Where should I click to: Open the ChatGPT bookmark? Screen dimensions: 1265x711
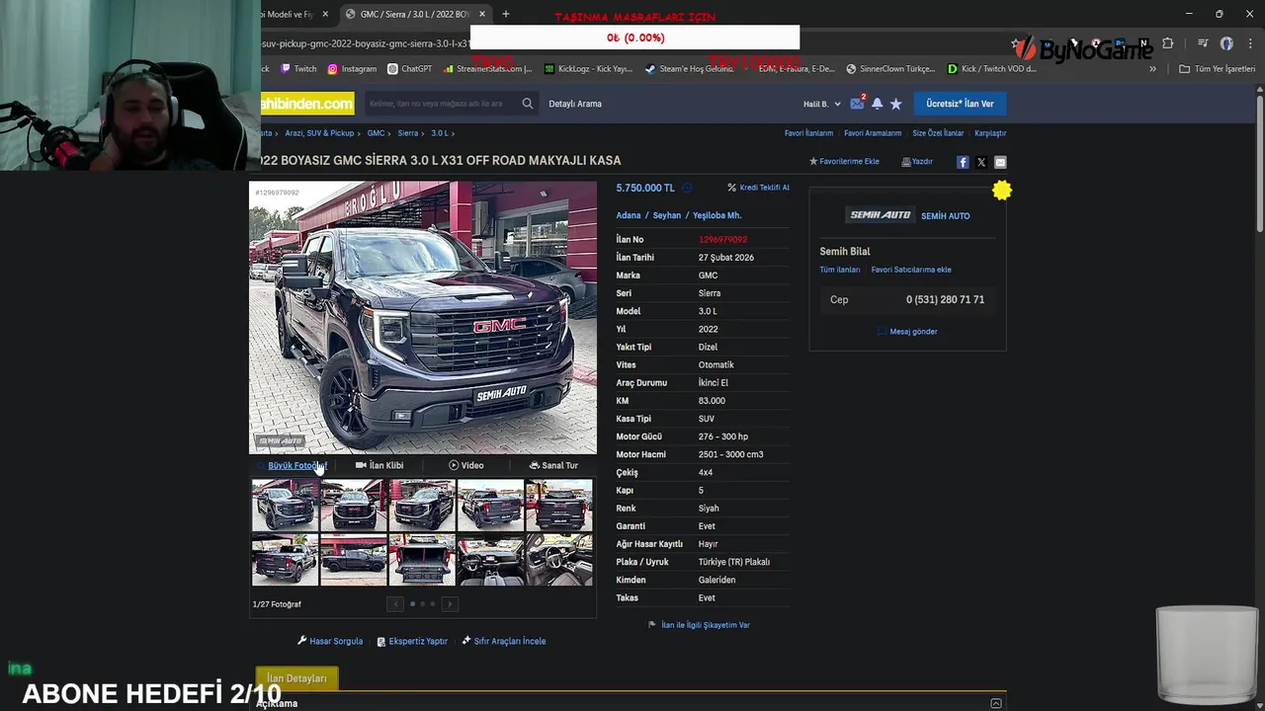point(410,69)
